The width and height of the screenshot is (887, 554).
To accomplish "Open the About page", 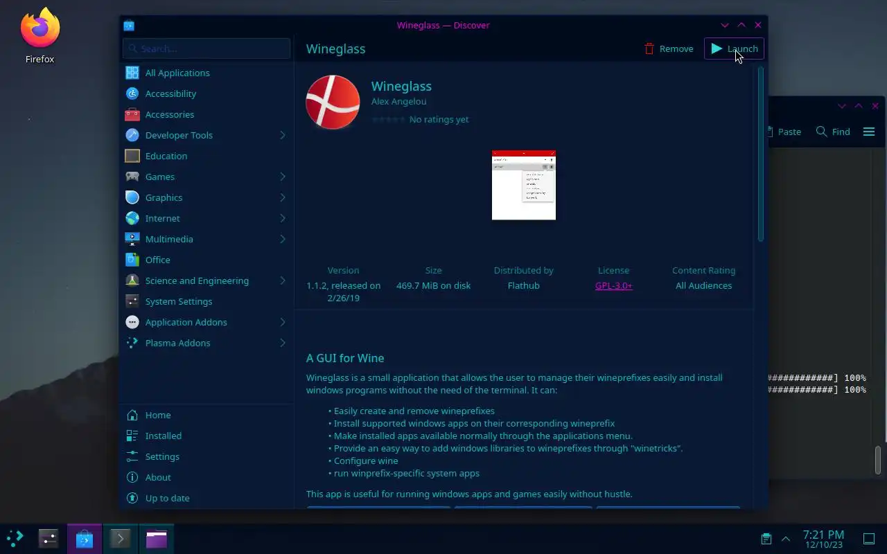I will pos(207,477).
